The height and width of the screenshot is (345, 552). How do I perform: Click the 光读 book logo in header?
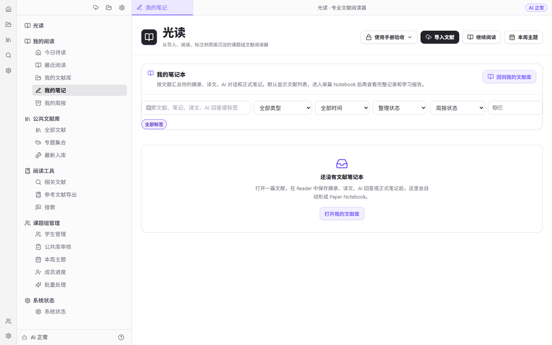pyautogui.click(x=149, y=37)
